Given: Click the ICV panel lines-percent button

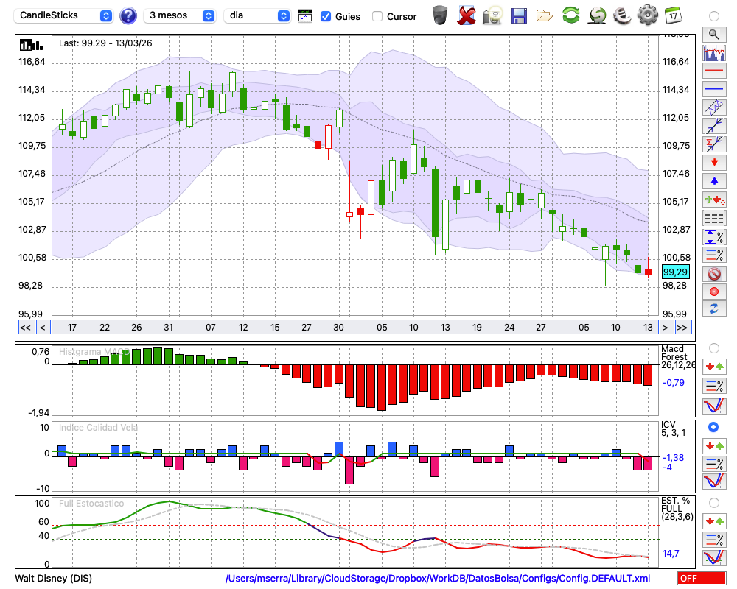Looking at the screenshot, I should 714,464.
